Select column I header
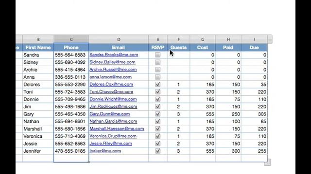Viewport: 311px width, 174px height. pos(254,40)
